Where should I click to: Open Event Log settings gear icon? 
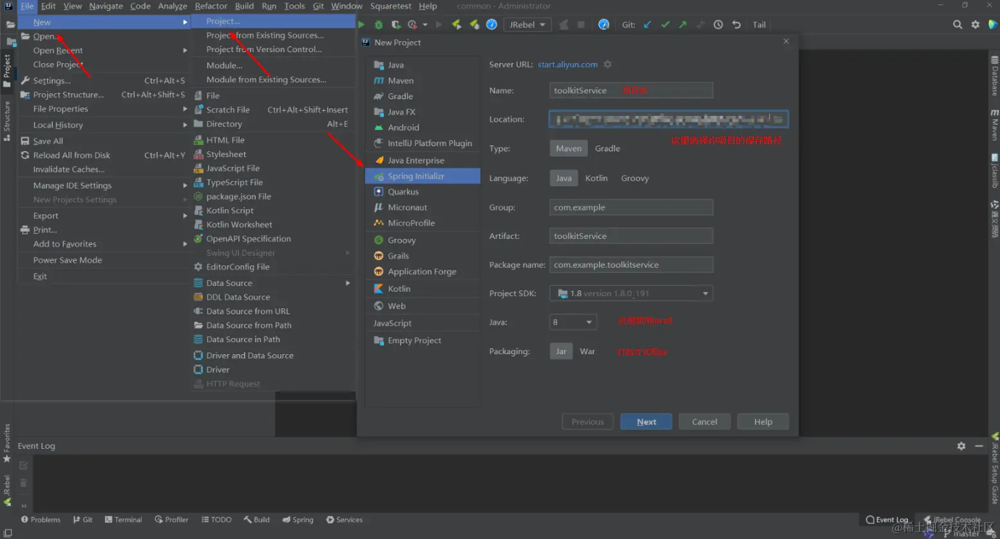961,446
